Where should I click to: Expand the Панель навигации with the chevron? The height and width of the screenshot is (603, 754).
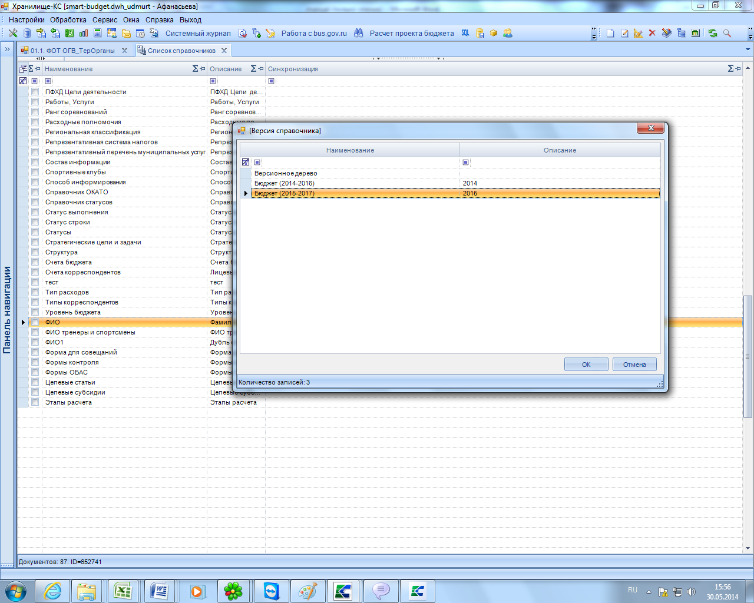8,49
